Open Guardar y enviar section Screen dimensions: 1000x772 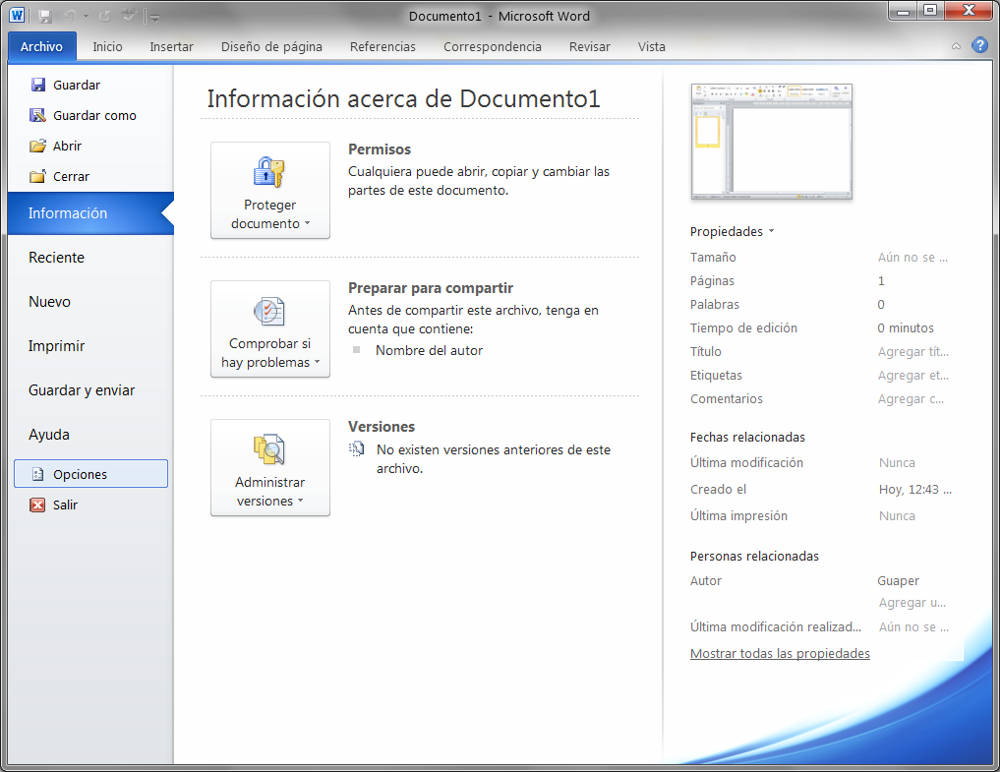pyautogui.click(x=81, y=389)
